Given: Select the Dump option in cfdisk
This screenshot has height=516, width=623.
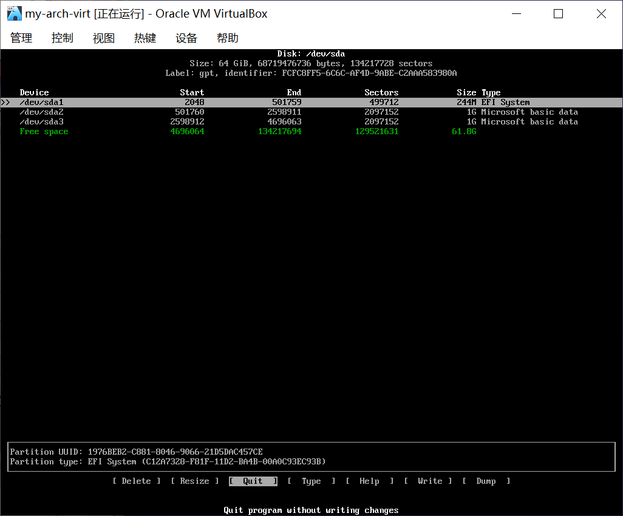Looking at the screenshot, I should pyautogui.click(x=486, y=481).
